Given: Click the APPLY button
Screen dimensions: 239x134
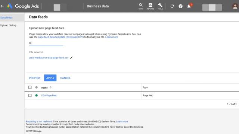Looking at the screenshot, I should point(50,78).
